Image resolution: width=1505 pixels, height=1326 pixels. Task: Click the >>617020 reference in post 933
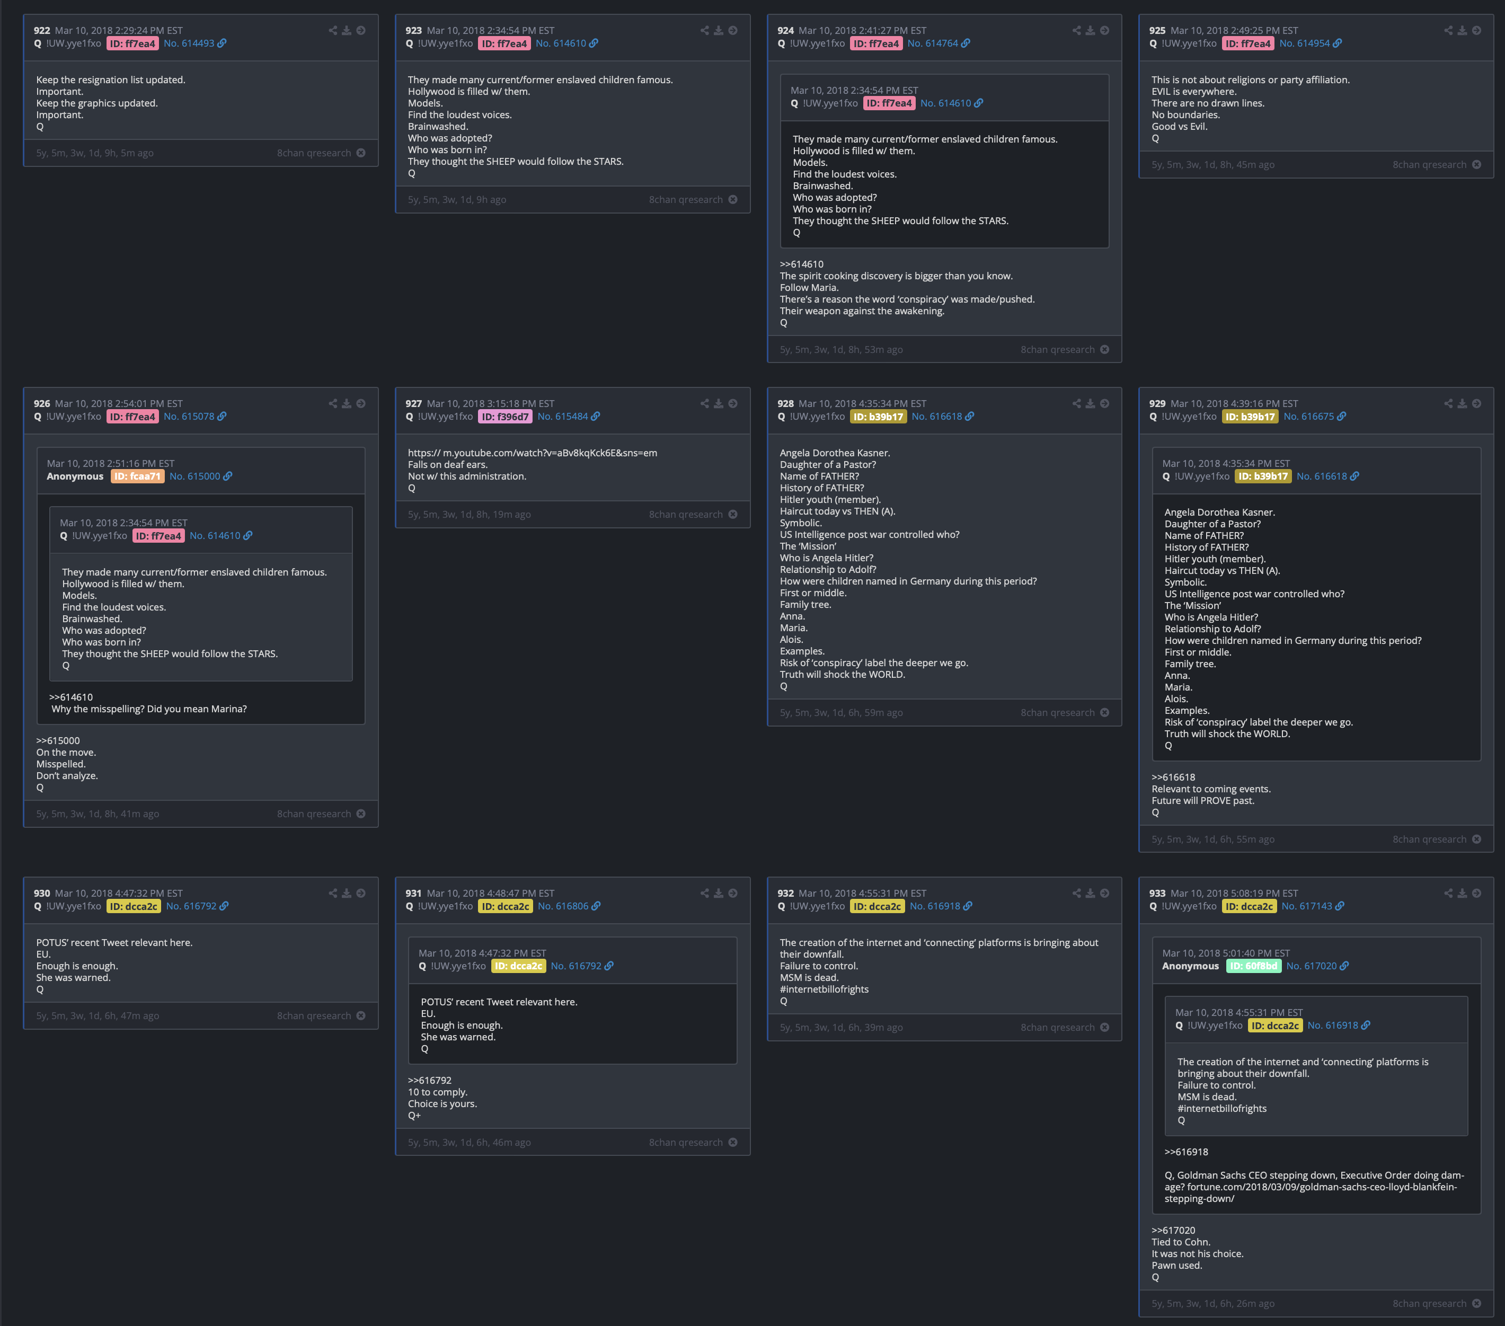tap(1173, 1230)
